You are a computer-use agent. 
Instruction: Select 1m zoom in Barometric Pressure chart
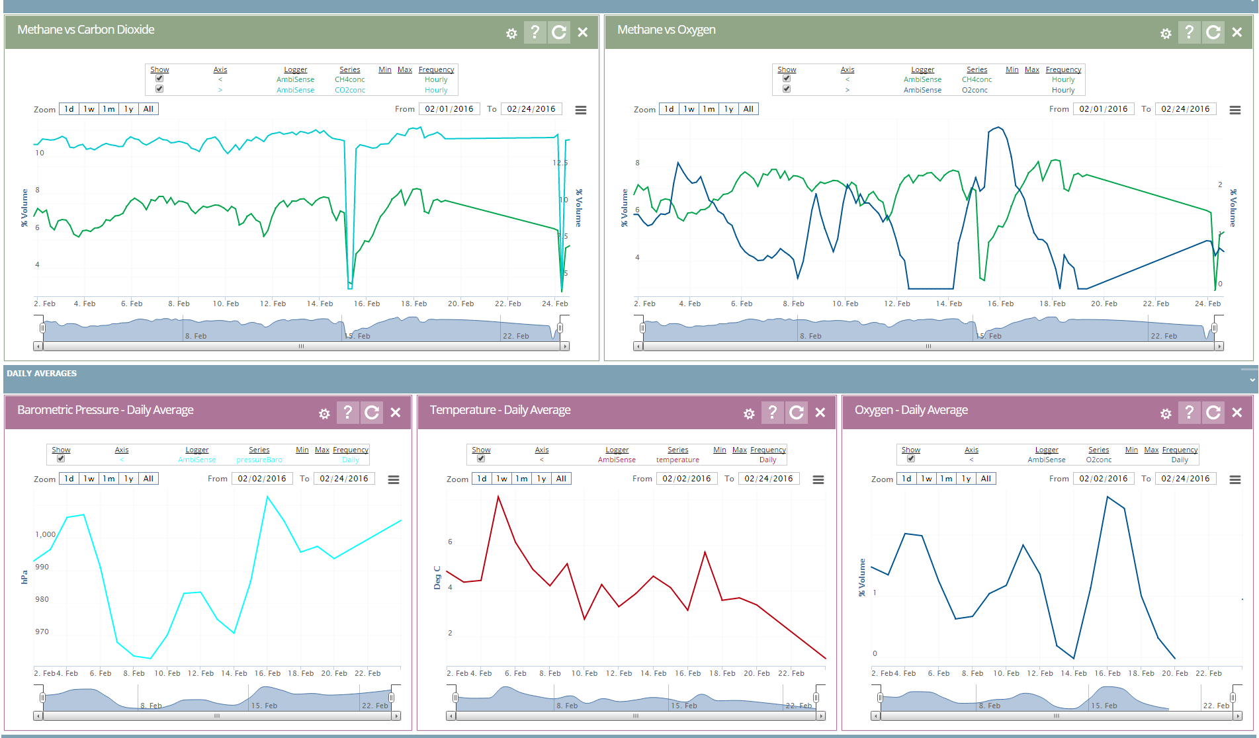click(x=109, y=479)
